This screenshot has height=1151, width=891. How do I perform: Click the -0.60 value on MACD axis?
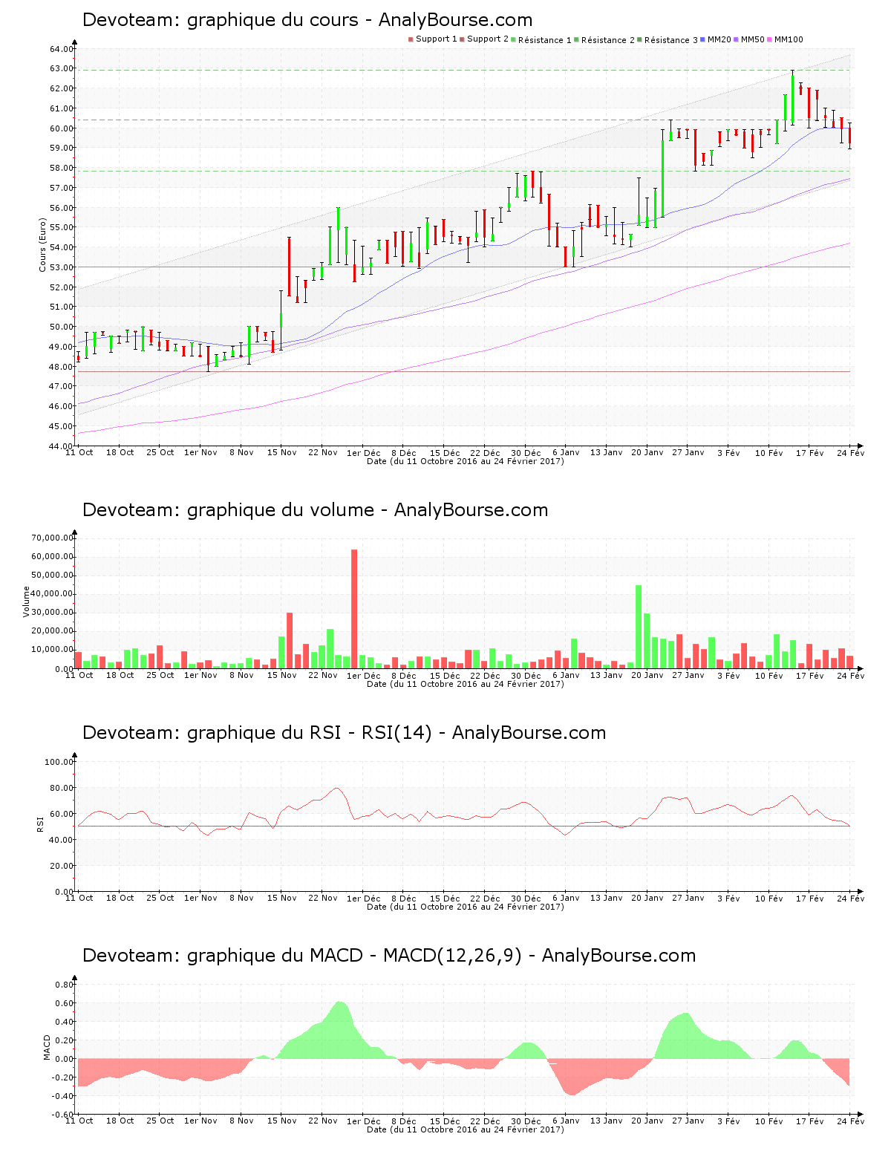[x=63, y=1115]
